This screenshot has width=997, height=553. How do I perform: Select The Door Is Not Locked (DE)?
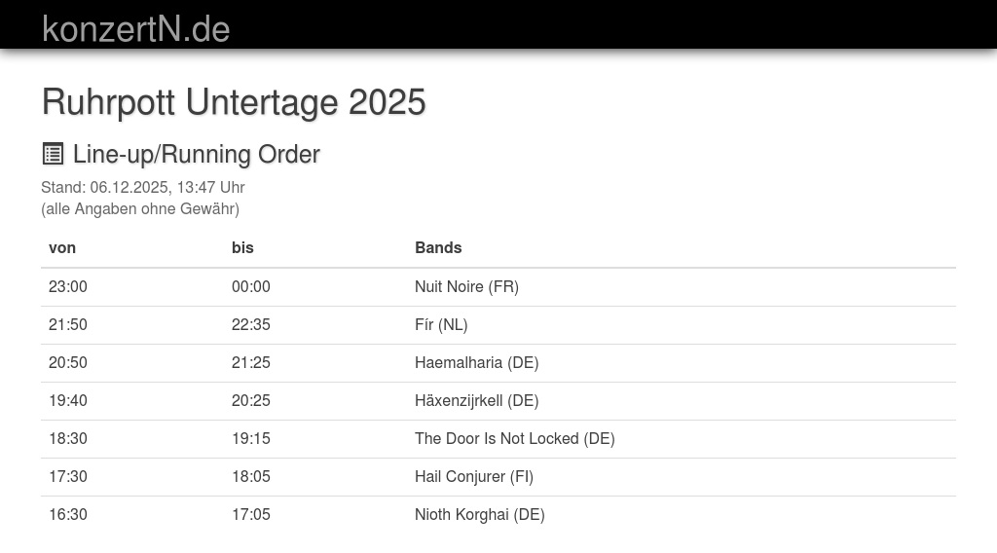tap(514, 438)
